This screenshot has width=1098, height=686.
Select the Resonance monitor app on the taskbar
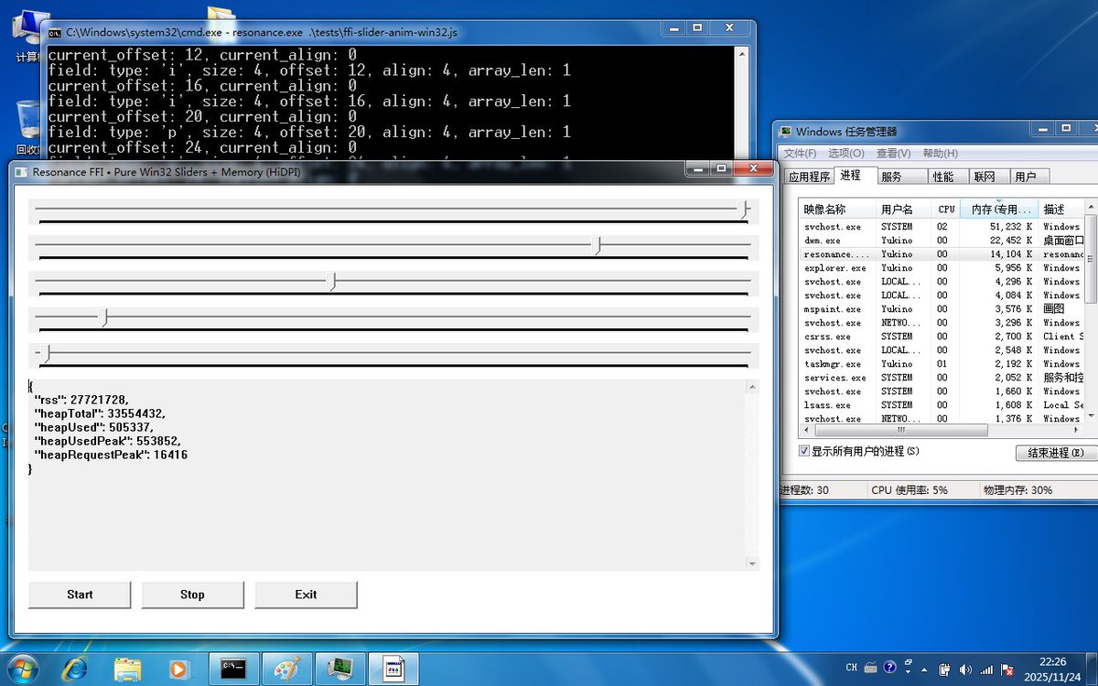coord(339,668)
